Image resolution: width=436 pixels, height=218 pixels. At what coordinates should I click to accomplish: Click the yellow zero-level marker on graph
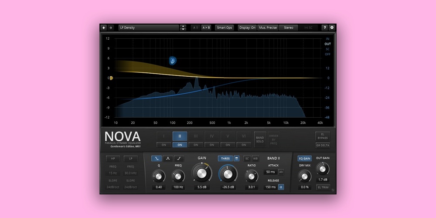coord(111,78)
